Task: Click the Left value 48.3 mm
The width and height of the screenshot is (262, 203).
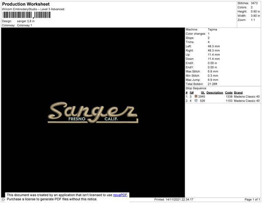Action: coord(214,46)
